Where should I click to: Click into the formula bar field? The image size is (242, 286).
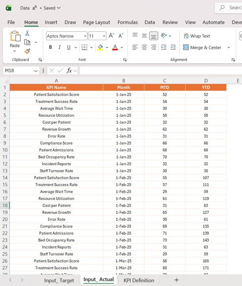pos(161,71)
